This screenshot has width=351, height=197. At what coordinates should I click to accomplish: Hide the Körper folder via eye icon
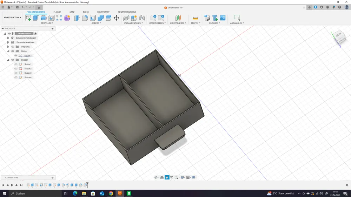13,51
